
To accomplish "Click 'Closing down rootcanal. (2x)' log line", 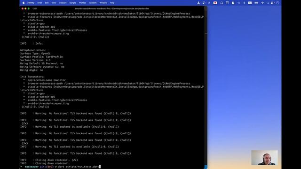I will [x=49, y=160].
